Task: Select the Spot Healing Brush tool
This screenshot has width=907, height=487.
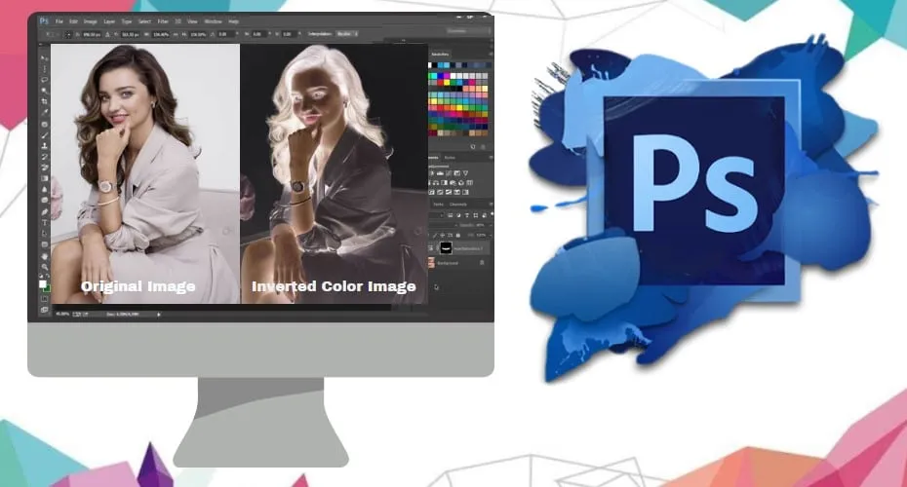Action: click(45, 125)
